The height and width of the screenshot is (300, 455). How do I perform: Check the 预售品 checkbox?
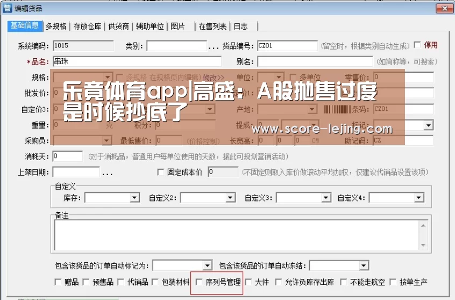pyautogui.click(x=86, y=282)
